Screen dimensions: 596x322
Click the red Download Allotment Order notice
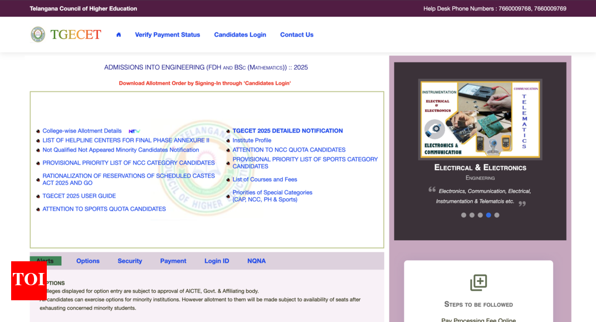click(205, 83)
